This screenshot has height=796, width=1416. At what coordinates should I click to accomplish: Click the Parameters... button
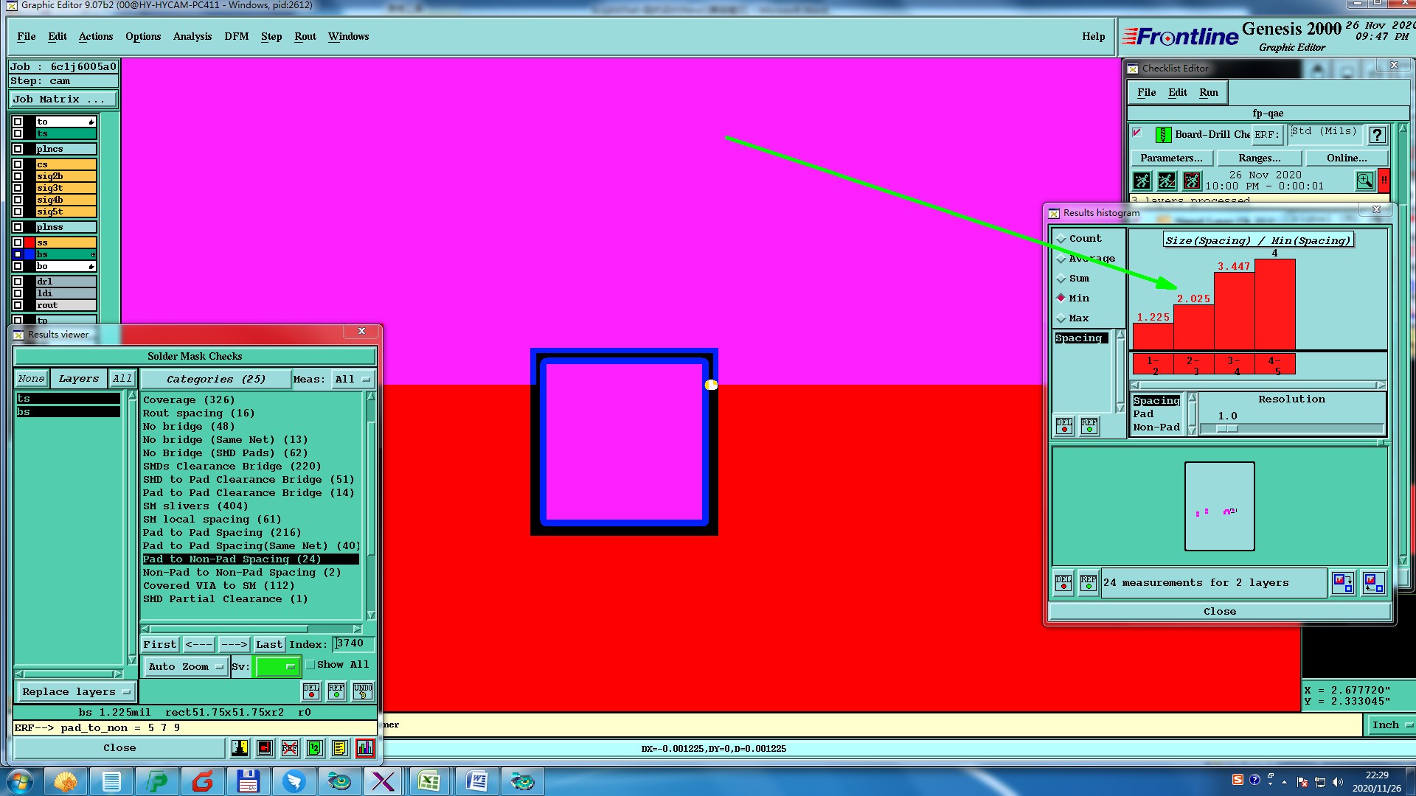tap(1170, 158)
